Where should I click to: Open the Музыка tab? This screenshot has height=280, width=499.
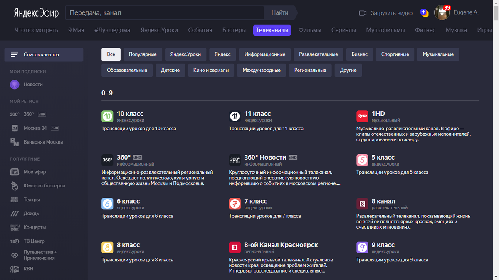[456, 30]
